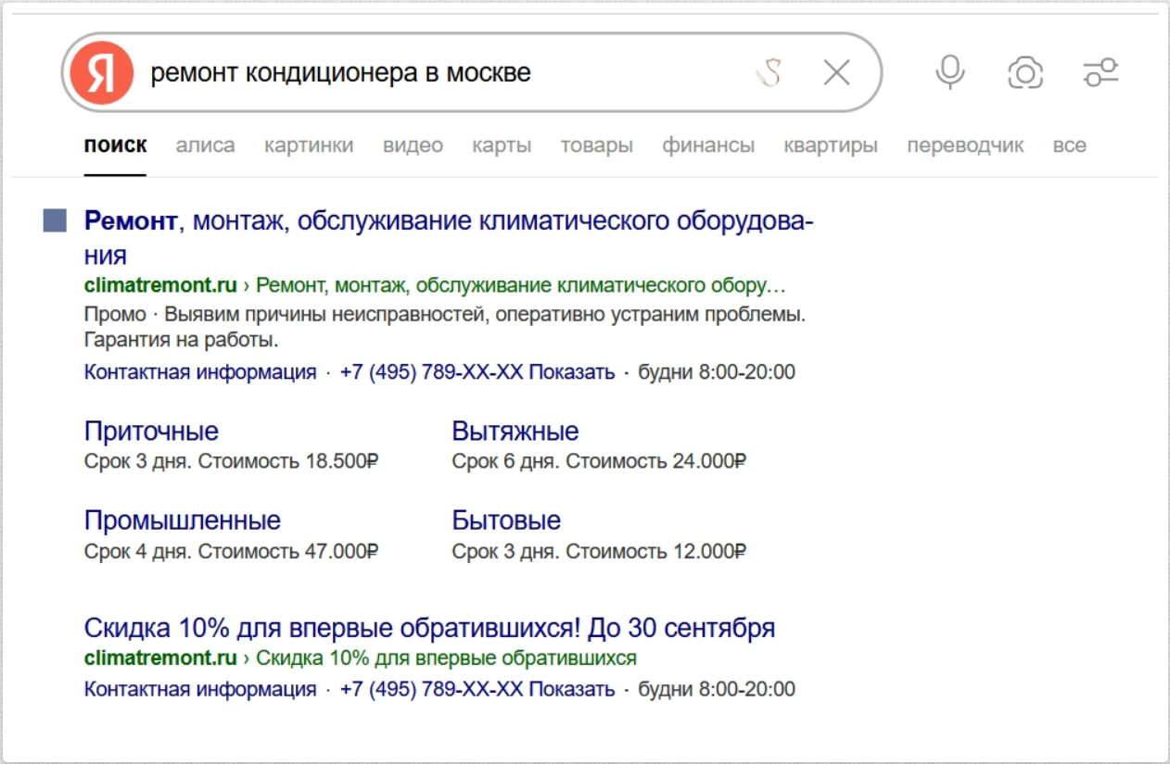Activate voice search via the microphone icon
Image resolution: width=1170 pixels, height=764 pixels.
pos(947,71)
